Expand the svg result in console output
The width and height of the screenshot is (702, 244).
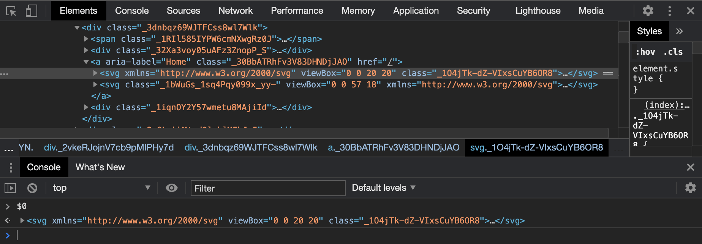[22, 220]
